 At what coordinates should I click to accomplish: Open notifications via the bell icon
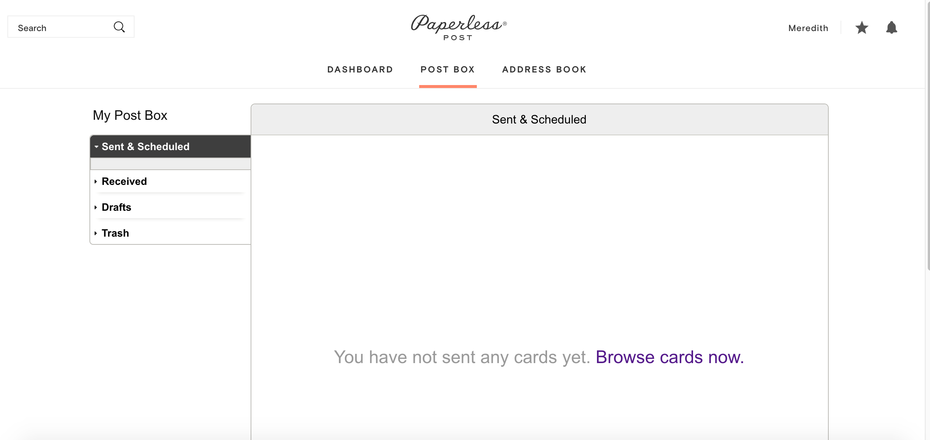pos(892,28)
